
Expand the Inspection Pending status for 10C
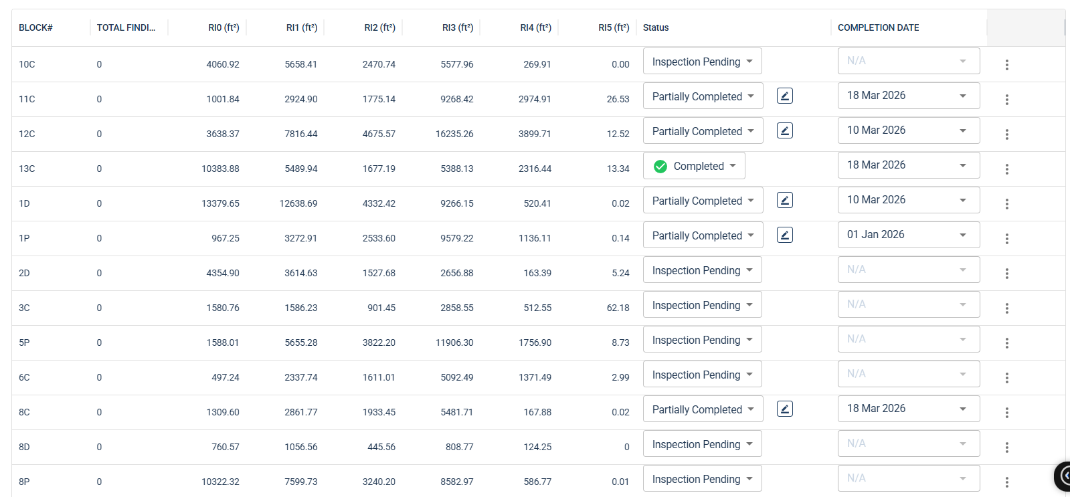tap(702, 62)
